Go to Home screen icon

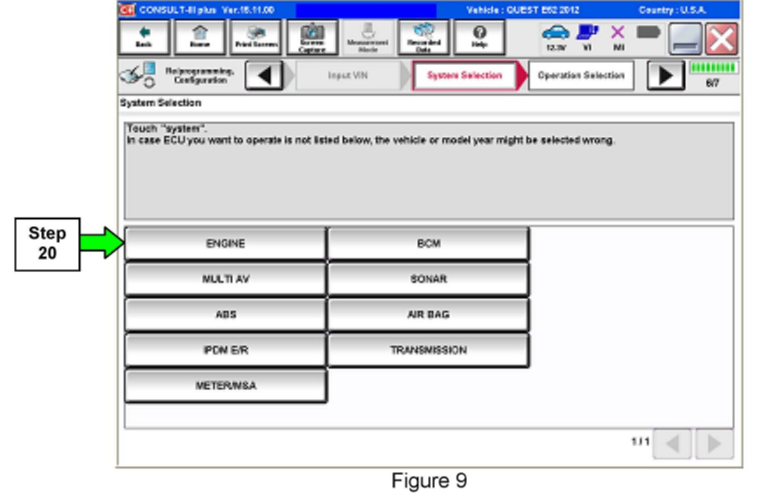pyautogui.click(x=200, y=37)
